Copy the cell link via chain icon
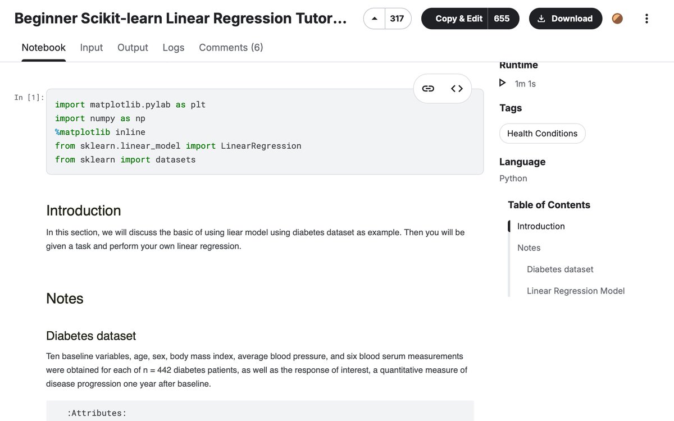674x421 pixels. [x=428, y=89]
